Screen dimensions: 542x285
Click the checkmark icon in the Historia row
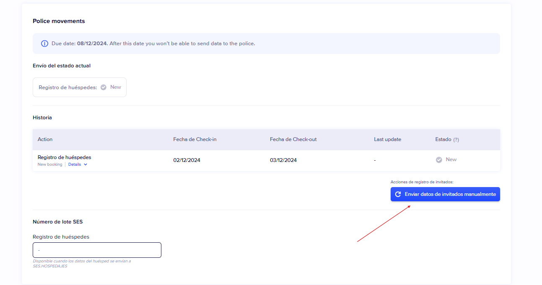click(x=439, y=160)
